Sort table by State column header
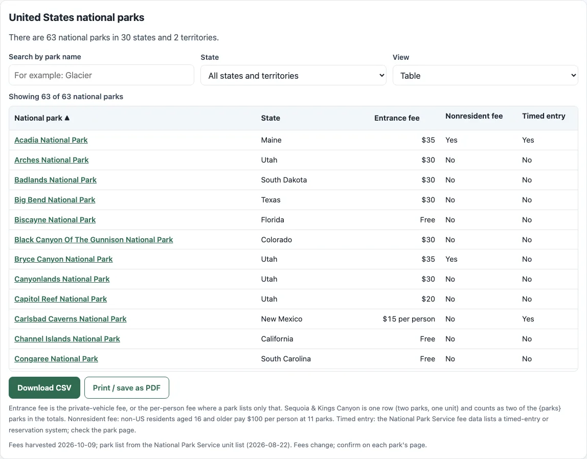Screen dimensions: 587x459 [x=270, y=118]
